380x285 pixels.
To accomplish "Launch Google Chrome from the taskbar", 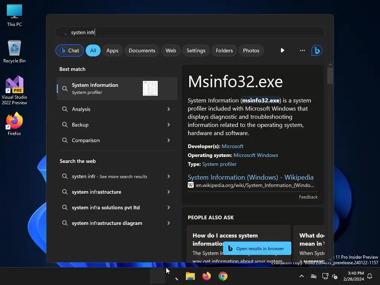I will (x=223, y=276).
